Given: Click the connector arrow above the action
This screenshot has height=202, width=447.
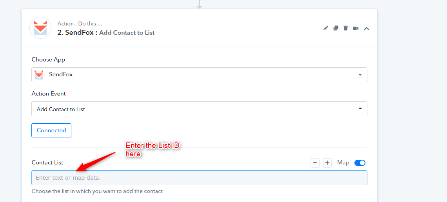Looking at the screenshot, I should pos(199,4).
